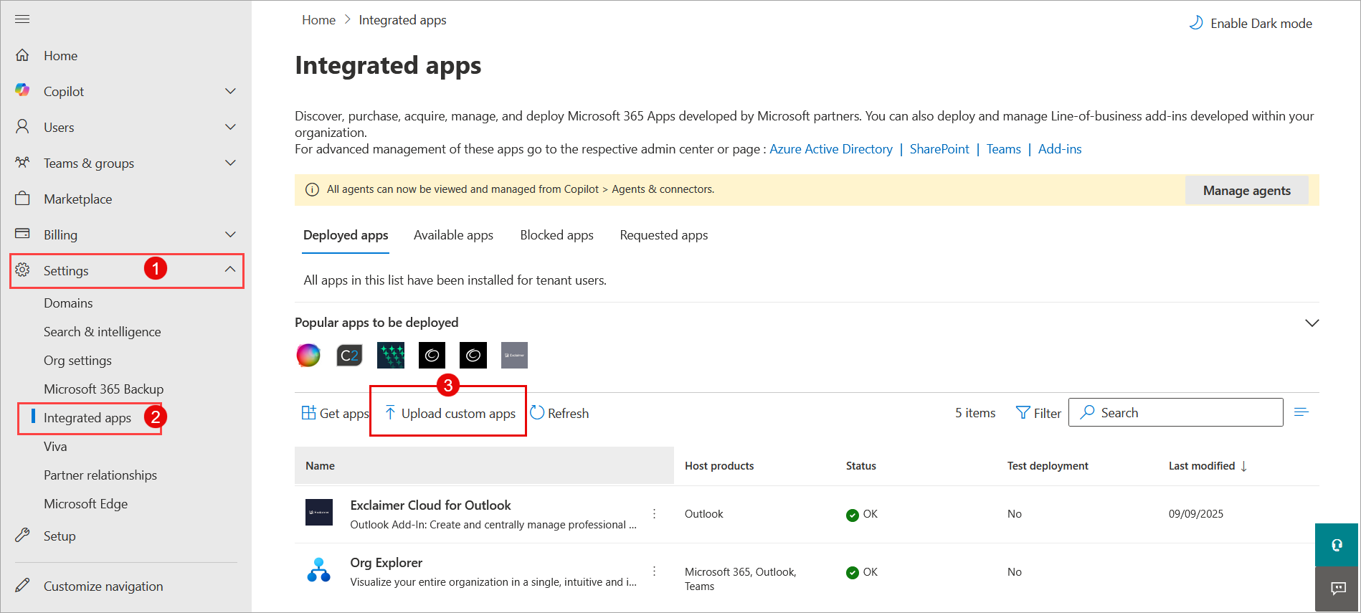Open Search & intelligence settings
The image size is (1361, 613).
102,332
